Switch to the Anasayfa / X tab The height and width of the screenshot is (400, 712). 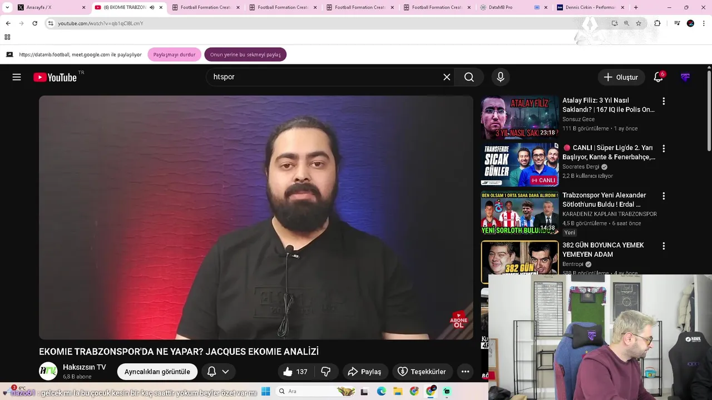(50, 7)
